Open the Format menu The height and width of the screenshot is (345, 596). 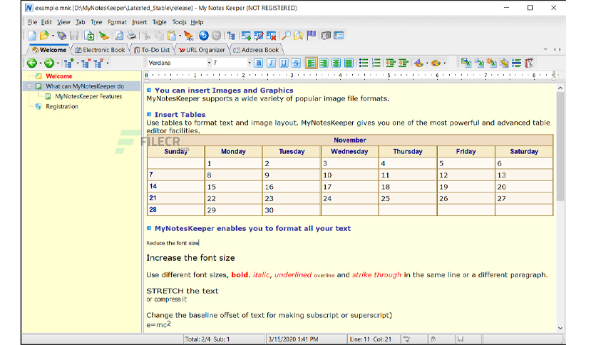[x=117, y=22]
